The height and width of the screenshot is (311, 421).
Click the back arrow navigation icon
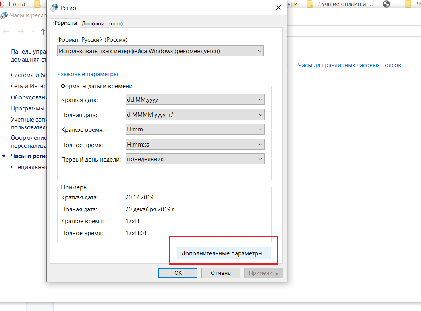click(6, 31)
